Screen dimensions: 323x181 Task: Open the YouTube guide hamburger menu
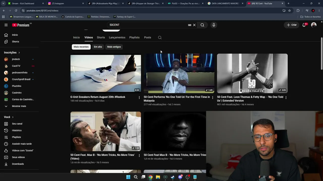click(x=6, y=25)
